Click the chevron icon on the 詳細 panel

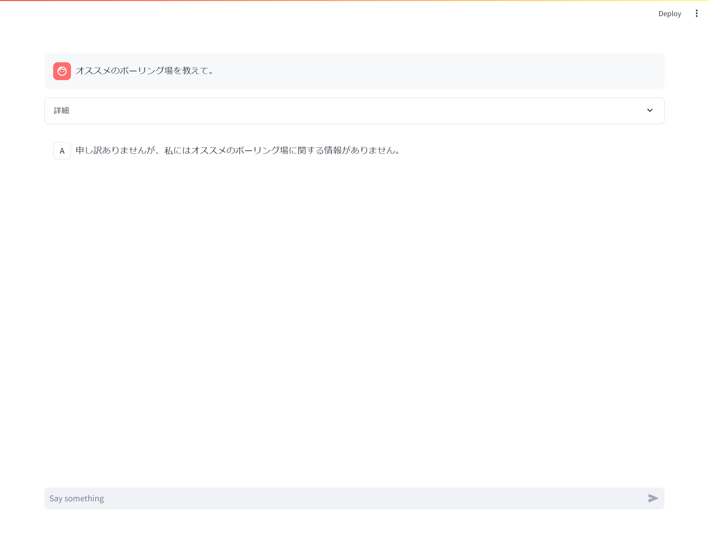tap(650, 110)
